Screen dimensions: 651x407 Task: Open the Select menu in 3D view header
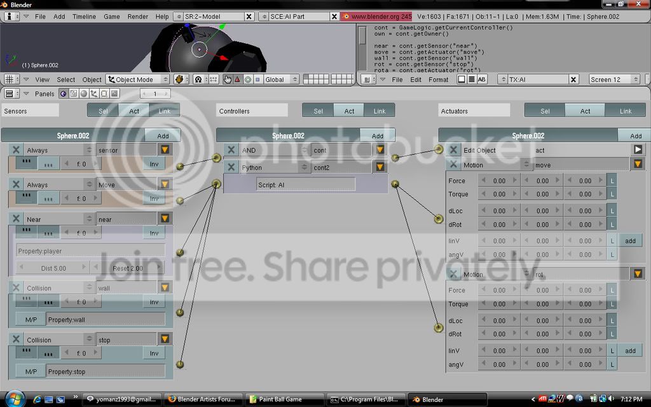pyautogui.click(x=66, y=79)
